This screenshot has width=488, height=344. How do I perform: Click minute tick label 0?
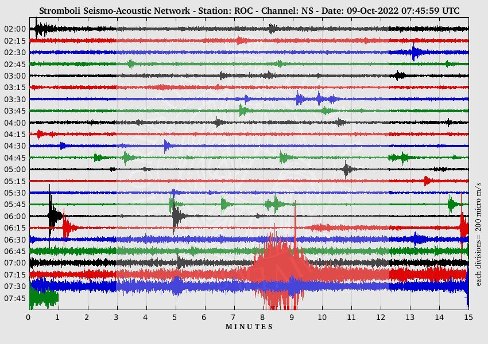point(28,317)
